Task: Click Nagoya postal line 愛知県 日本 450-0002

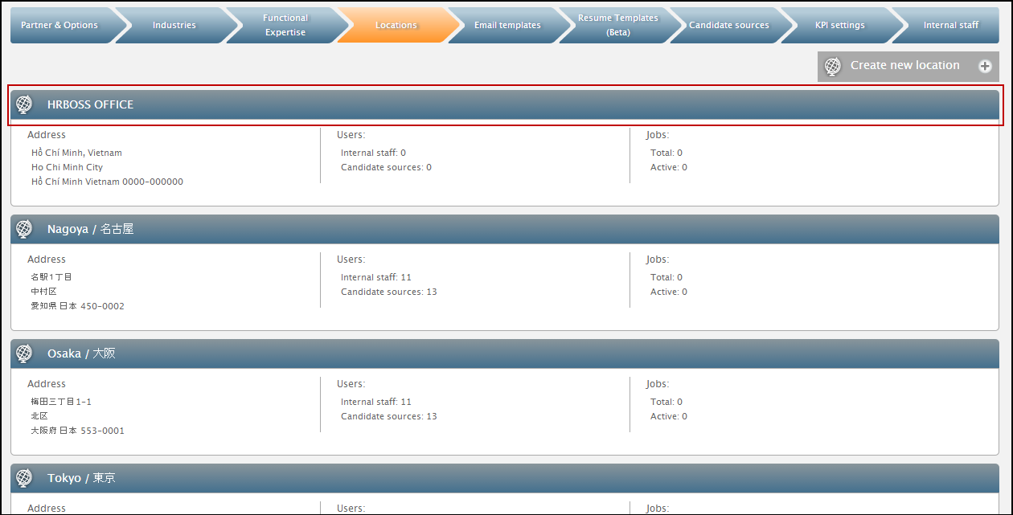Action: [77, 306]
